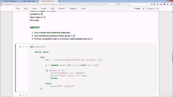Click the lambda definition code line
The height and width of the screenshot is (97, 173).
(x=72, y=65)
